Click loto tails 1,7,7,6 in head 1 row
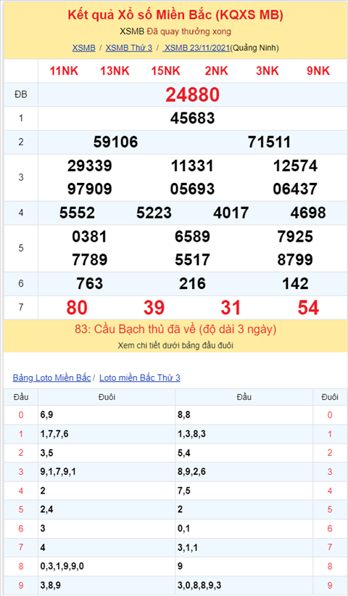This screenshot has height=596, width=348. (x=54, y=433)
